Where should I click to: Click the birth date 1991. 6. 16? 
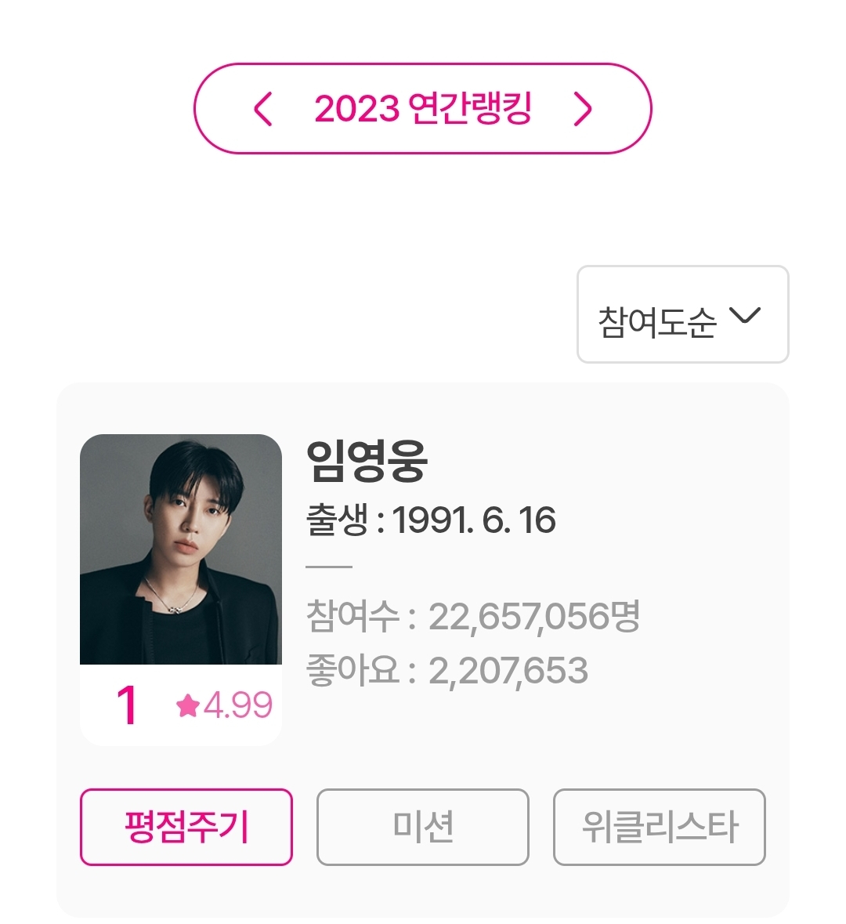[475, 521]
